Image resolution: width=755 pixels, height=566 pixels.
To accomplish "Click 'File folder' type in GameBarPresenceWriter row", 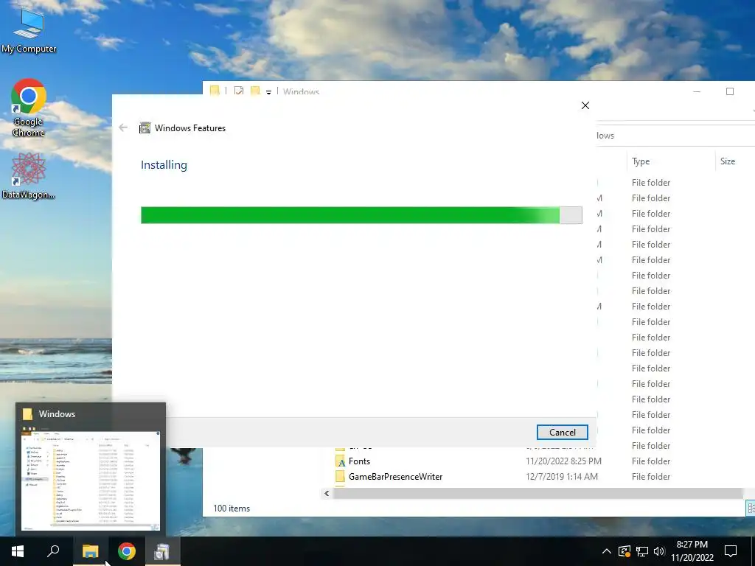I will pos(651,477).
